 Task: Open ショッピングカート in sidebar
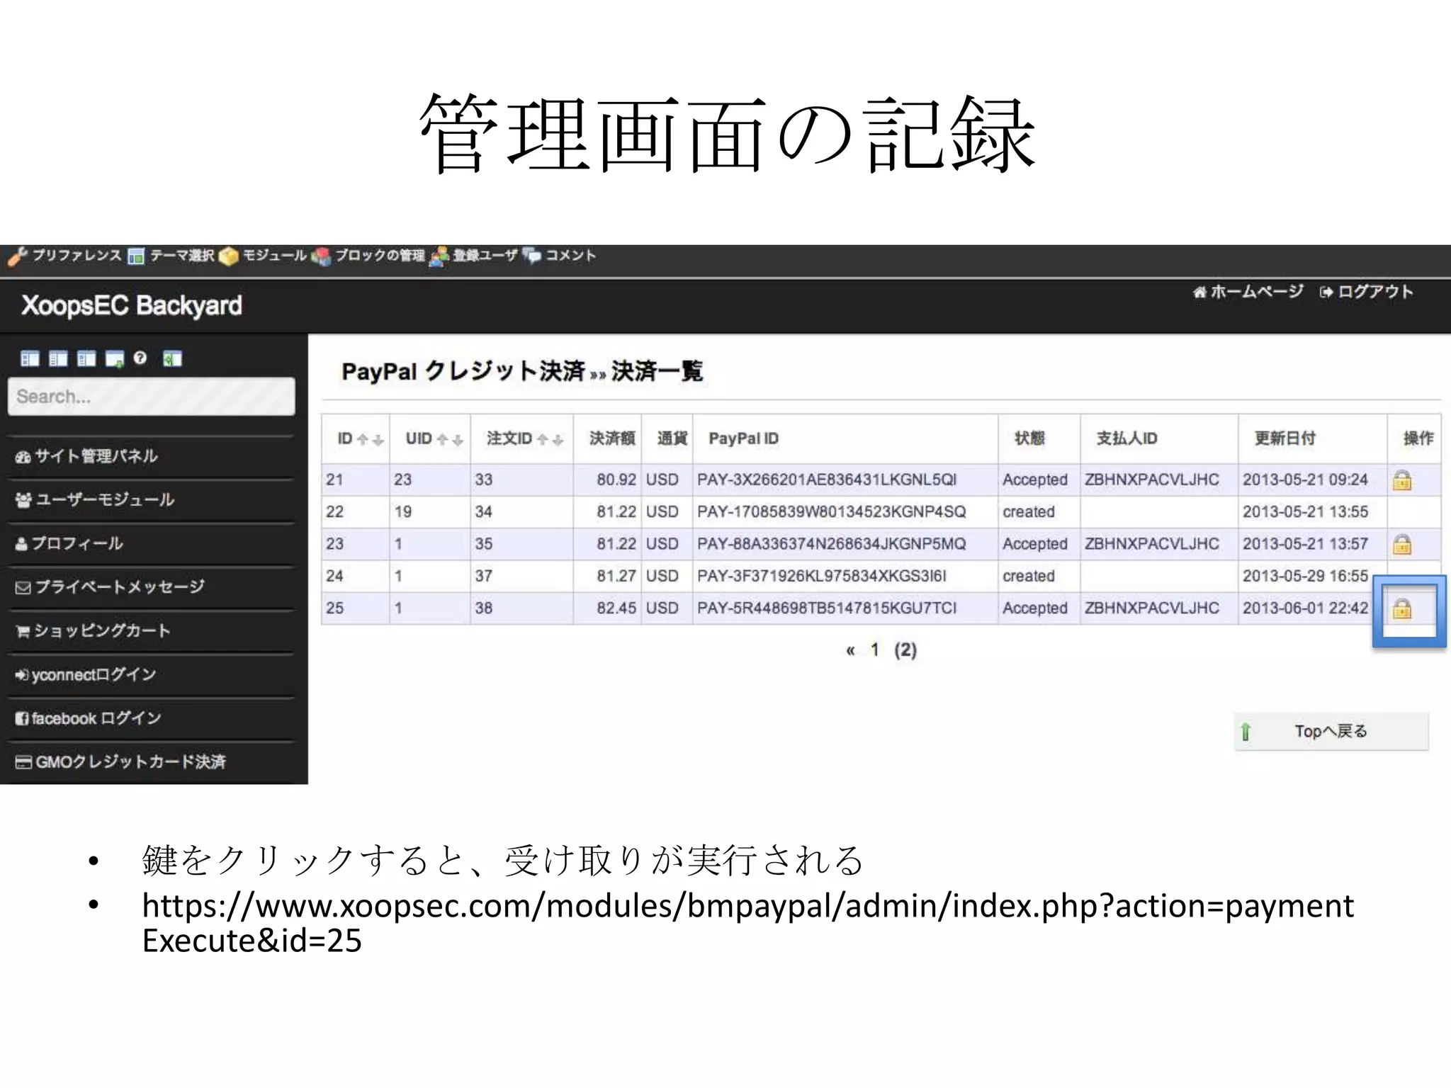pyautogui.click(x=93, y=631)
